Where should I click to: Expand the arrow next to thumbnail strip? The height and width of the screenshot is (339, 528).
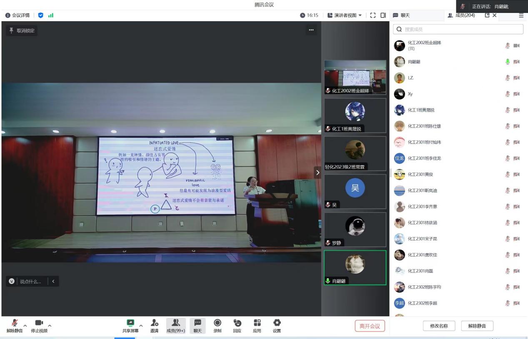point(318,172)
